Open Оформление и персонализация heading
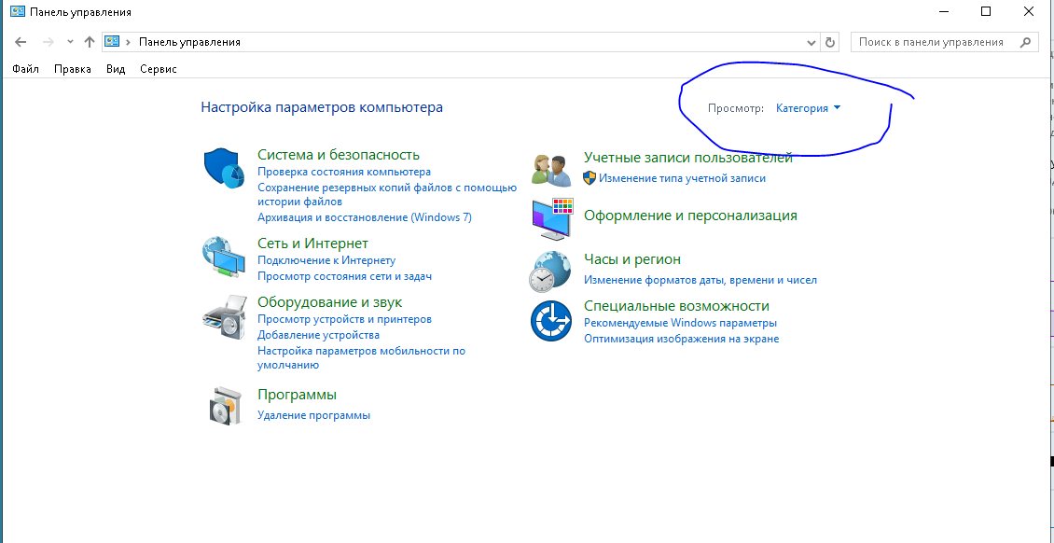Image resolution: width=1054 pixels, height=543 pixels. click(690, 215)
